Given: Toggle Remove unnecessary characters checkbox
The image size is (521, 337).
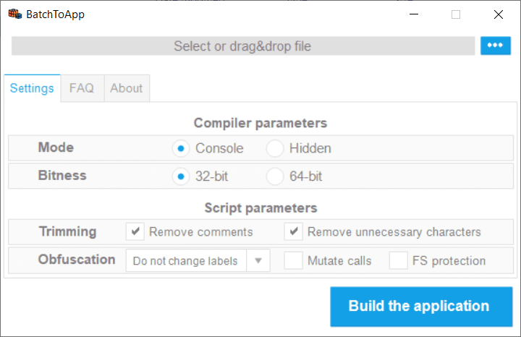Looking at the screenshot, I should click(294, 232).
